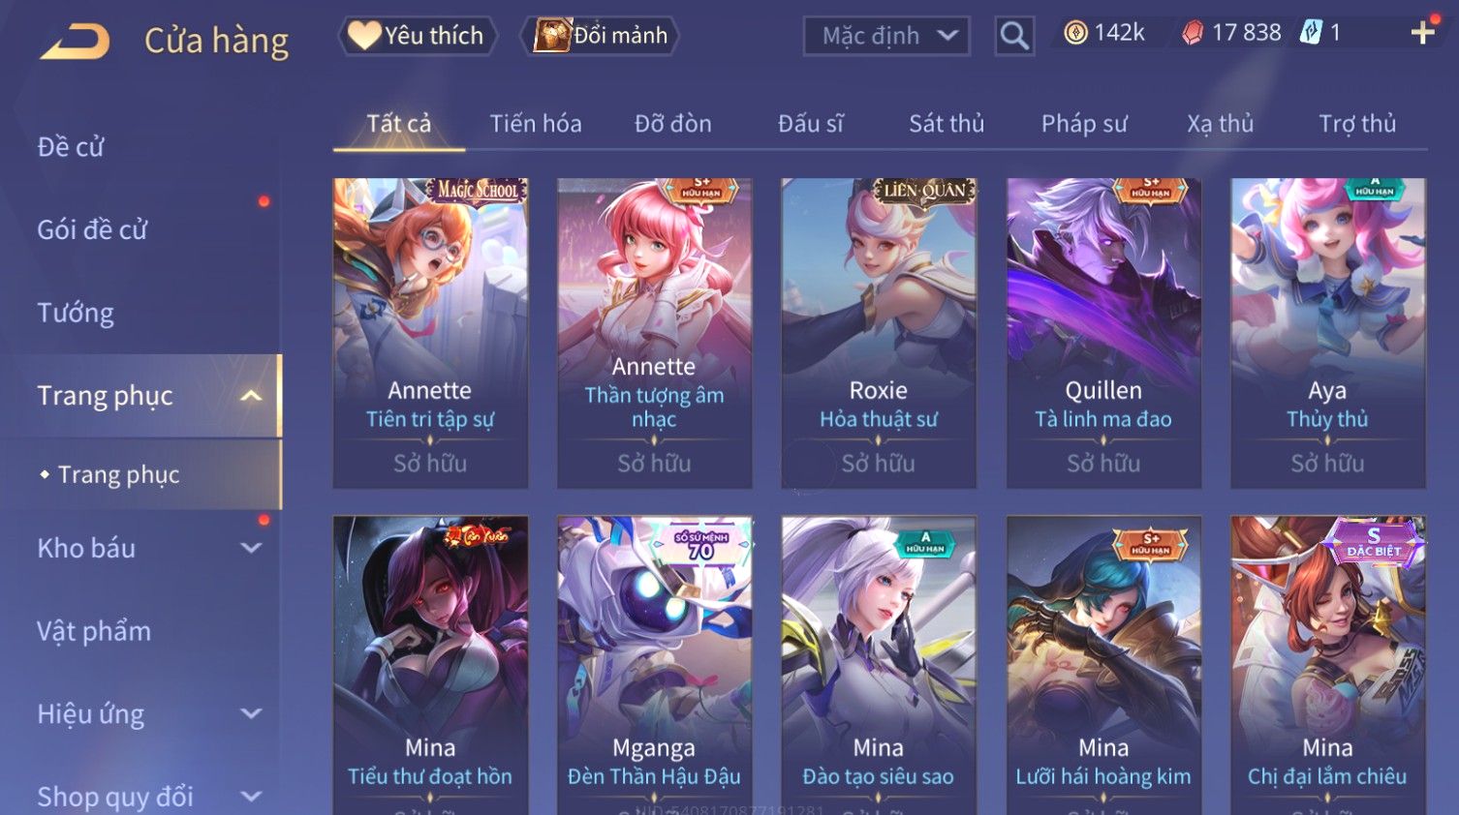Open the search magnifier icon

pos(1014,36)
